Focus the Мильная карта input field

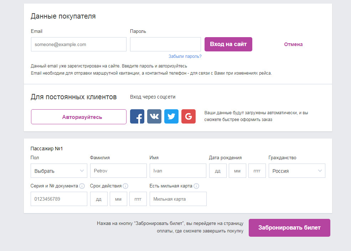click(x=178, y=199)
